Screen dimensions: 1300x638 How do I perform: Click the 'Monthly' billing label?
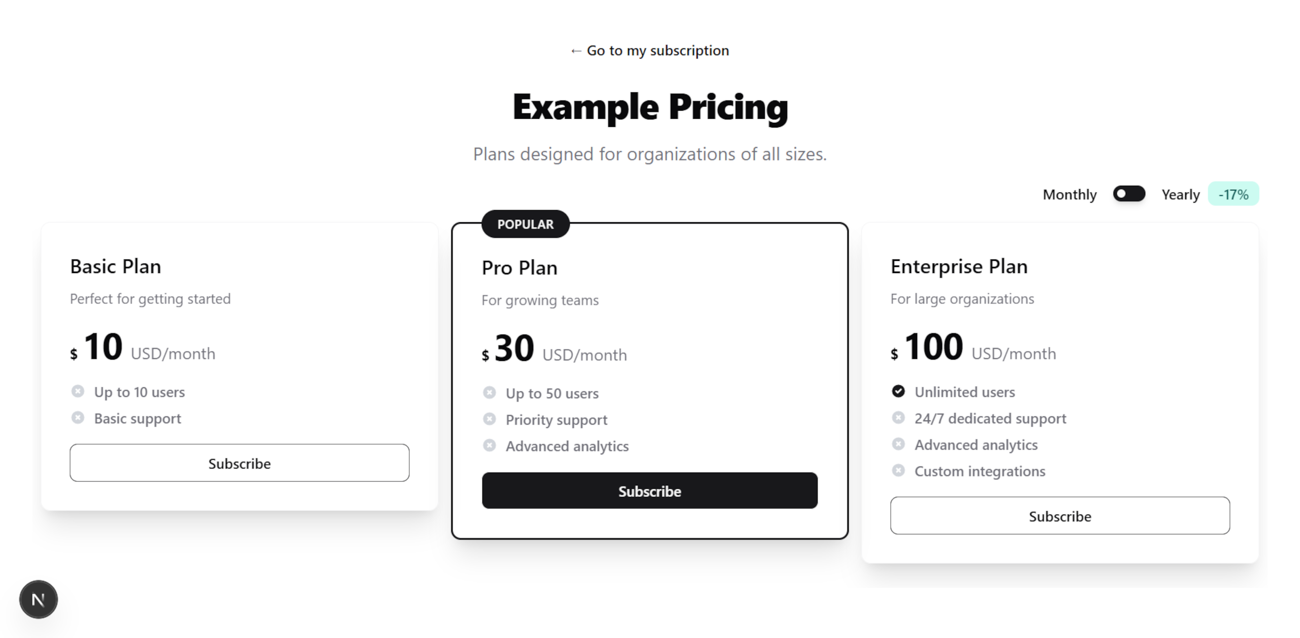click(x=1069, y=194)
